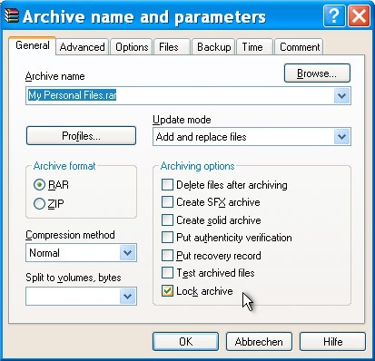Cancel with the Abbrechen button
This screenshot has width=375, height=361.
(259, 342)
